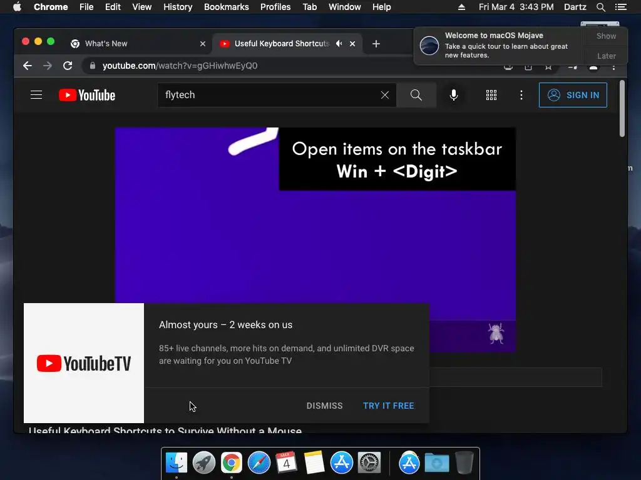Open YouTube settings three-dot menu
The image size is (641, 480).
pyautogui.click(x=521, y=95)
